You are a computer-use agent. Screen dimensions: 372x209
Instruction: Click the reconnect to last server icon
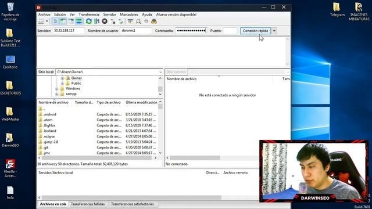coord(121,21)
